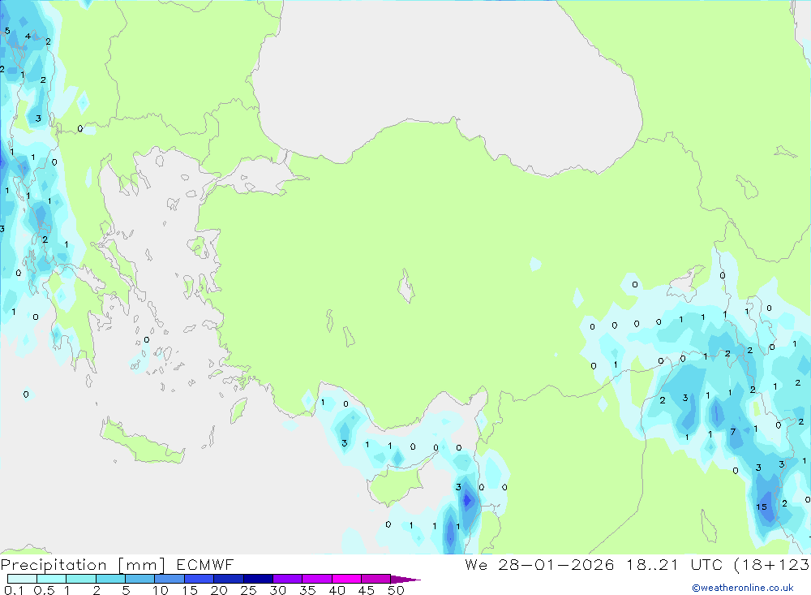This screenshot has height=595, width=811.
Task: Pick the 10–15 mm blue legend swatch
Action: pyautogui.click(x=169, y=579)
